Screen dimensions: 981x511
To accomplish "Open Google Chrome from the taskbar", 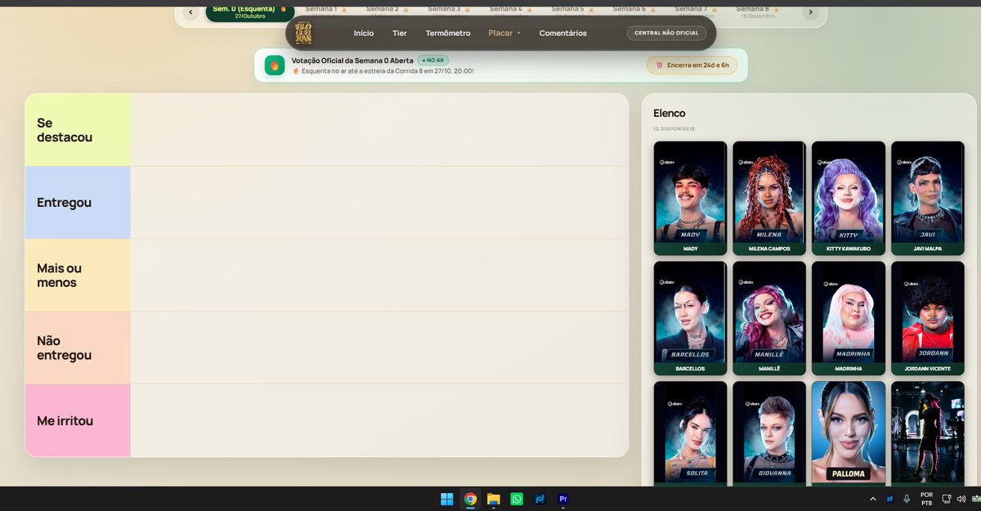I will [x=470, y=499].
